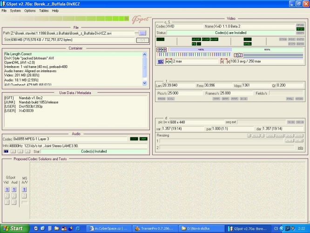This screenshot has width=310, height=233.
Task: Click the NVOP green indicator
Action: 196,40
